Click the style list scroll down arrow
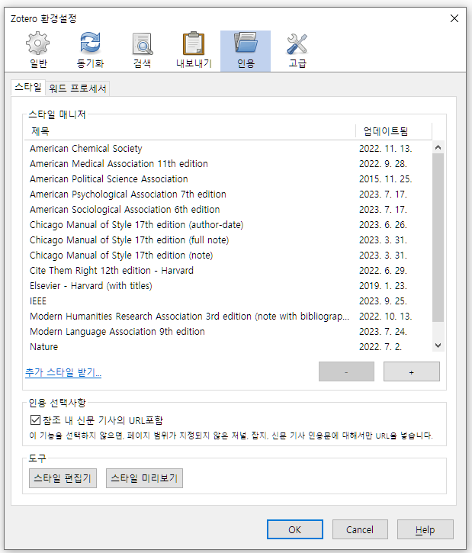The width and height of the screenshot is (472, 553). 438,346
